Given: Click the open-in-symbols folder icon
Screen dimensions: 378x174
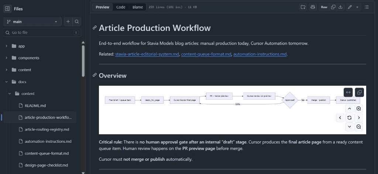Looking at the screenshot, I should tap(303, 7).
